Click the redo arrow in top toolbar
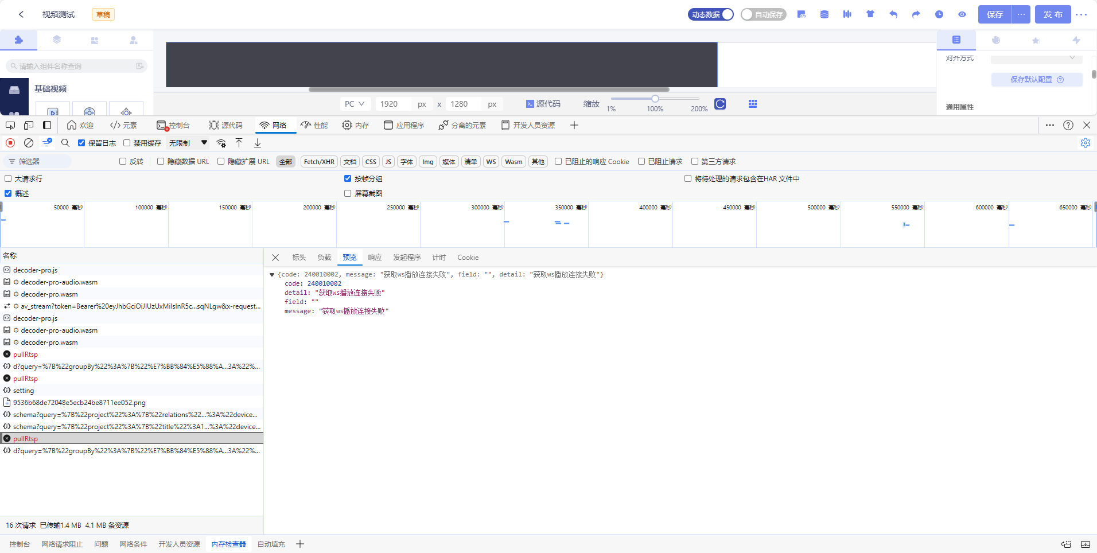This screenshot has width=1097, height=553. (916, 14)
